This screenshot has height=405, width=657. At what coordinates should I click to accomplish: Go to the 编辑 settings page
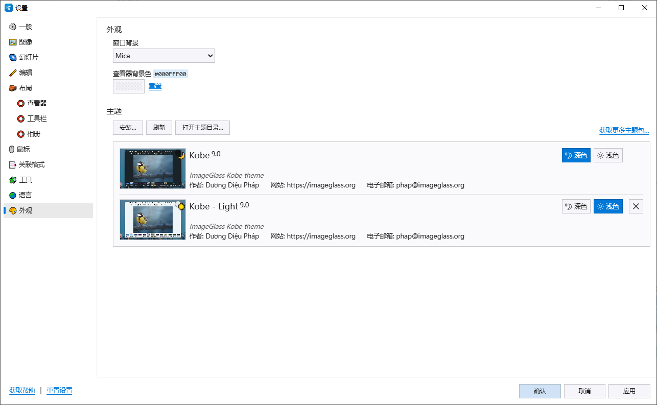pos(49,73)
